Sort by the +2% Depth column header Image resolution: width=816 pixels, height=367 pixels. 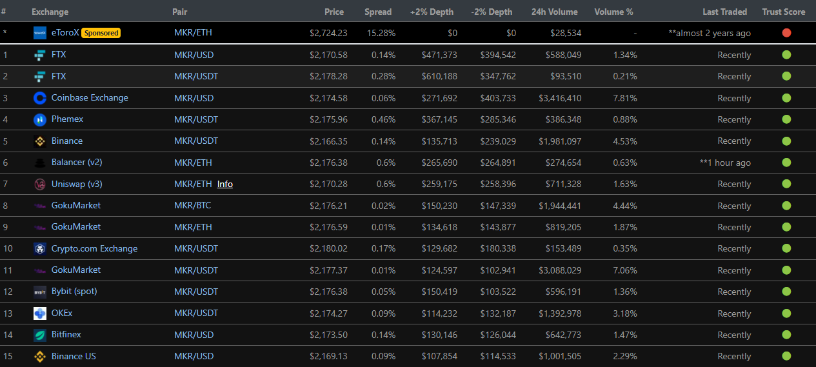[432, 12]
